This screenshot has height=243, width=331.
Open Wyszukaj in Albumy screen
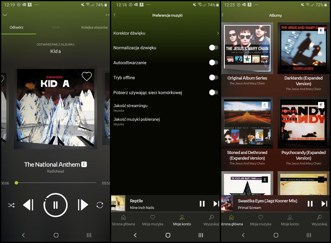pyautogui.click(x=319, y=221)
